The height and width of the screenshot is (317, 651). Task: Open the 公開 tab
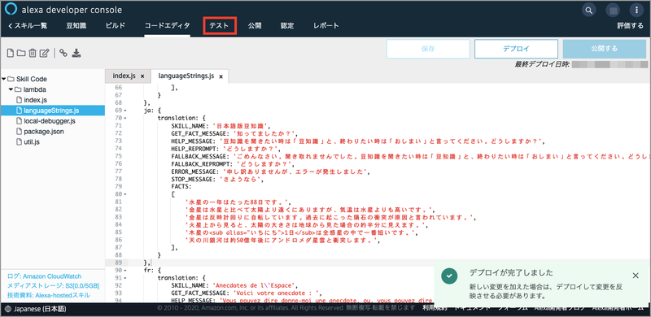255,26
